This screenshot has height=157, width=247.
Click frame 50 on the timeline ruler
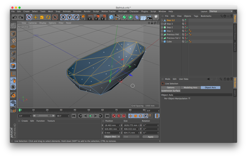88,110
